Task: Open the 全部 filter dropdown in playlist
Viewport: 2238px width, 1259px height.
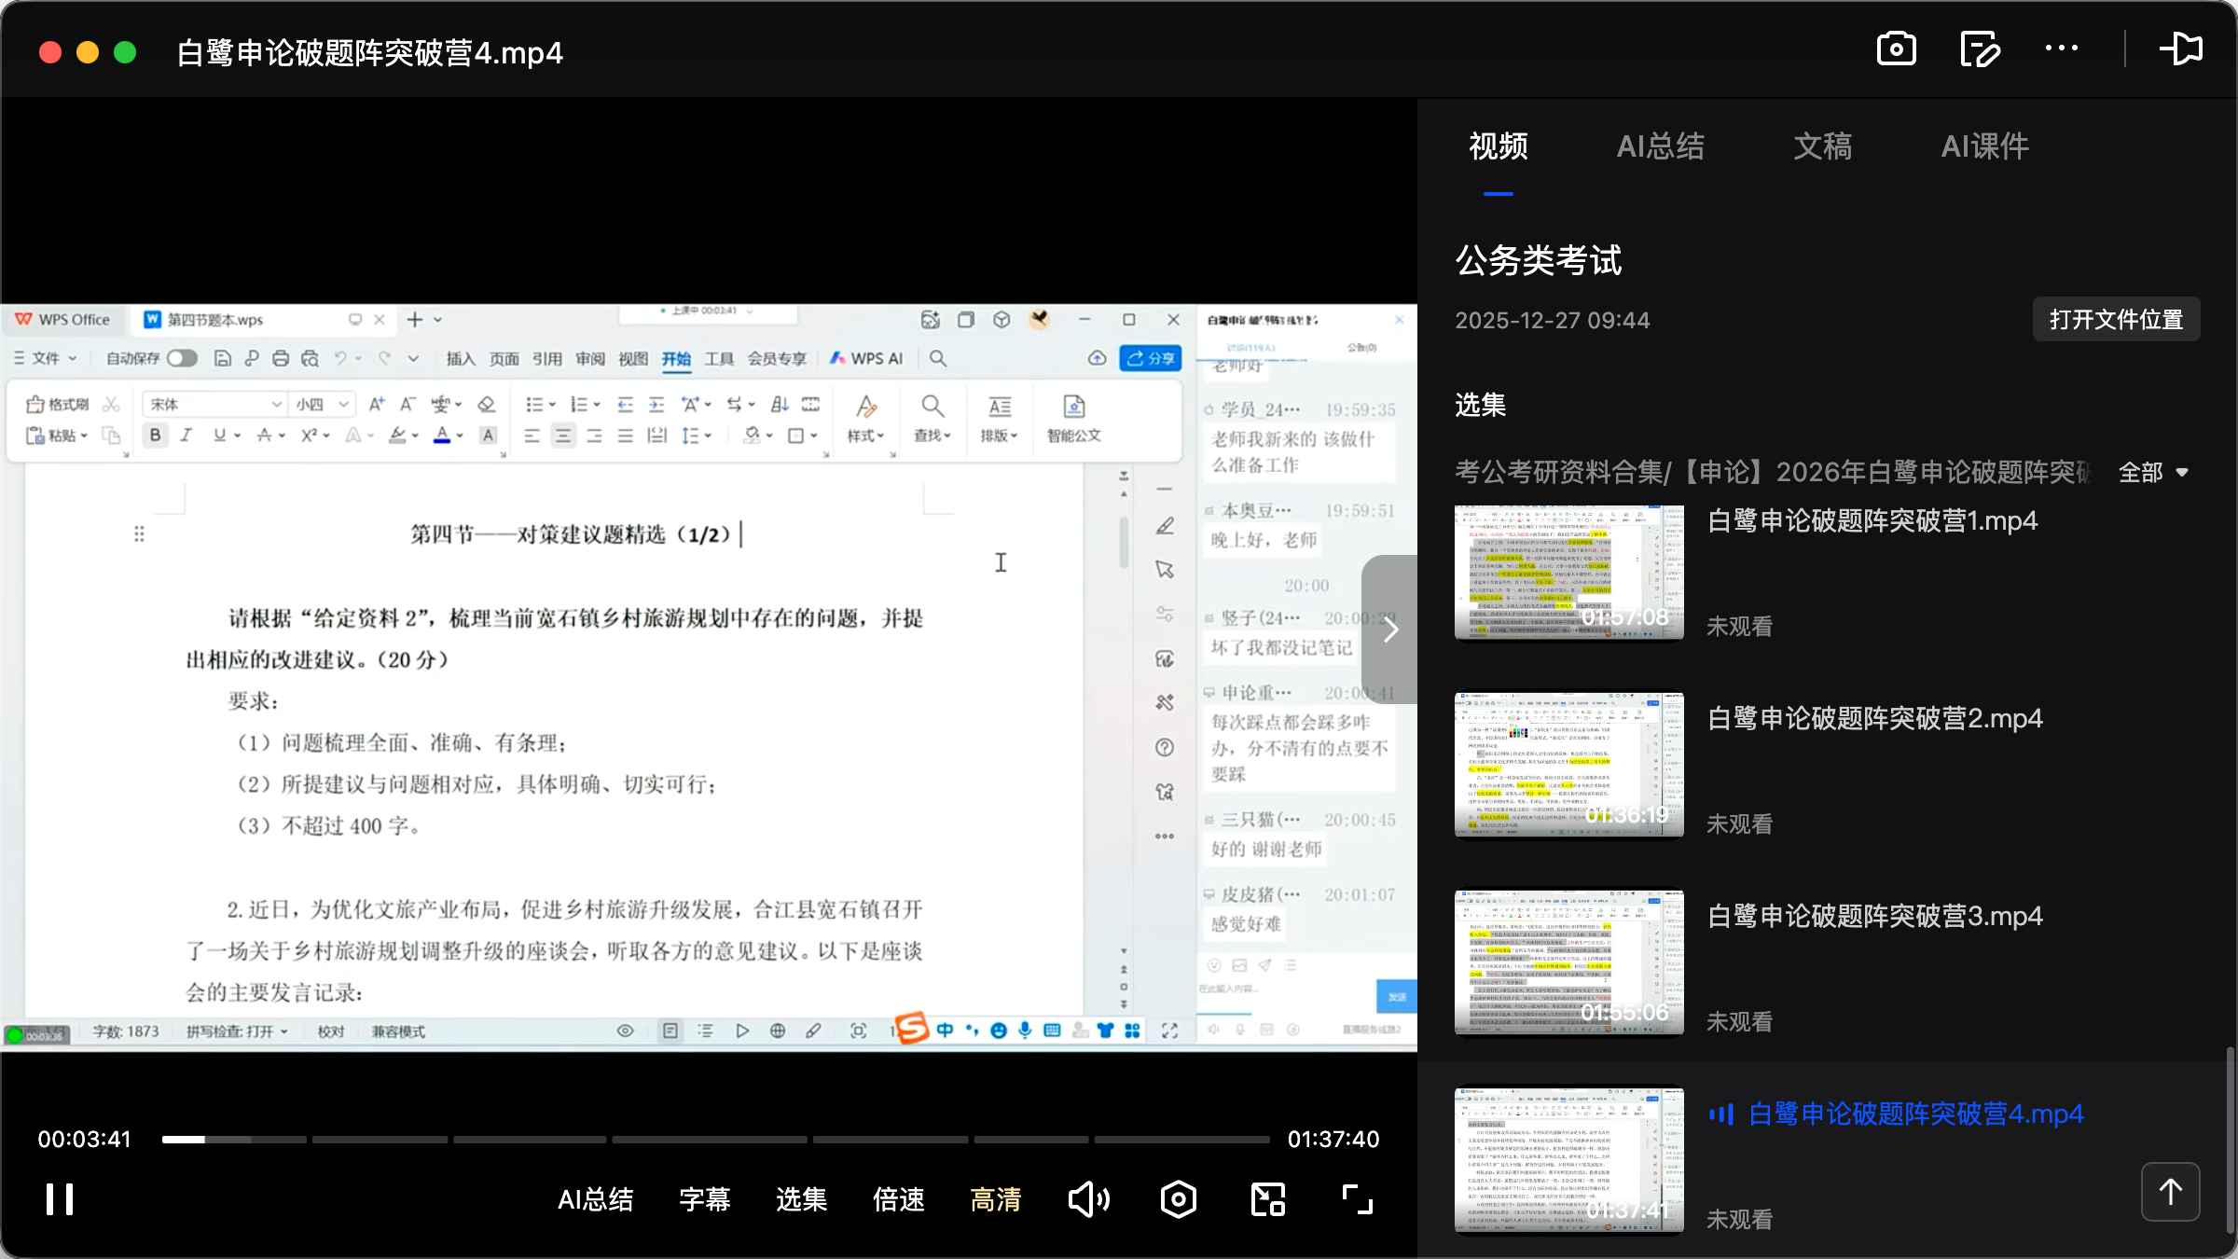Action: click(x=2152, y=473)
